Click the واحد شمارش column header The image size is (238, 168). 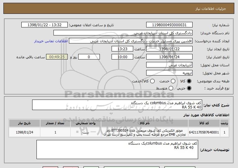click(86, 123)
